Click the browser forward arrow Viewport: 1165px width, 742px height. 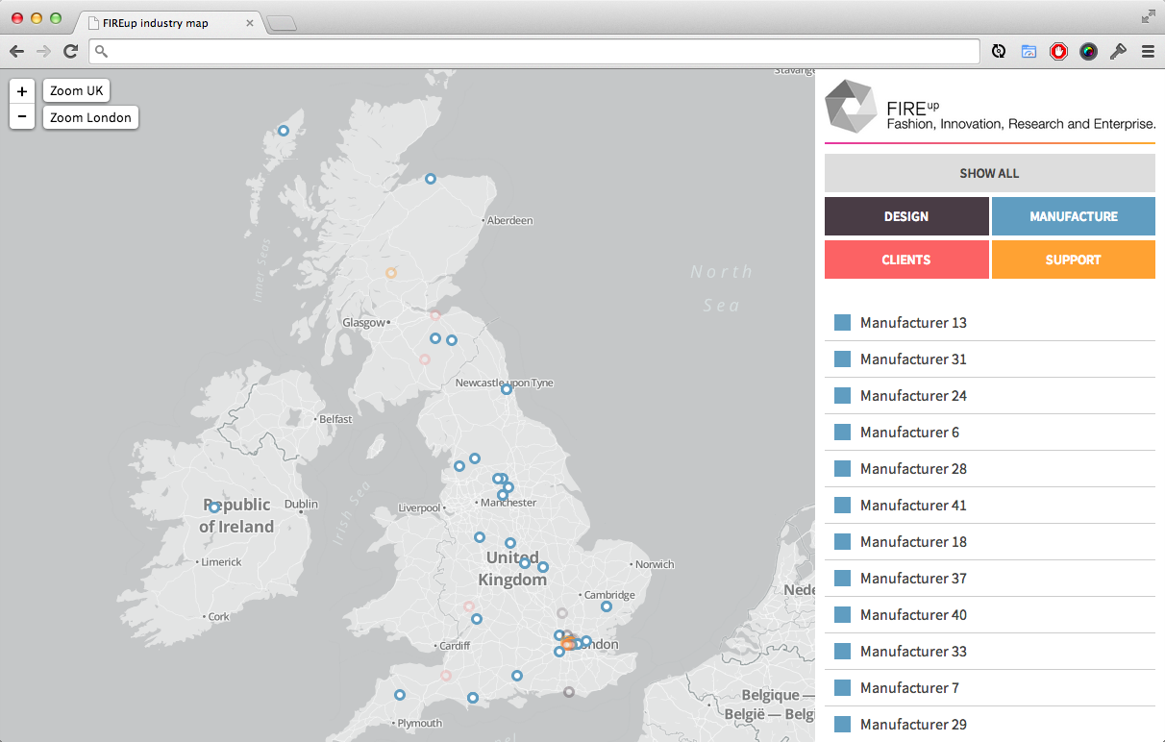[x=43, y=52]
